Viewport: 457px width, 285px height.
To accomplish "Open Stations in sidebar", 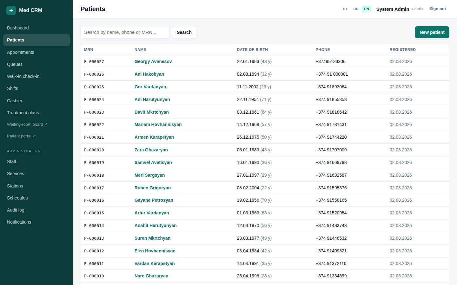I will coord(36,186).
